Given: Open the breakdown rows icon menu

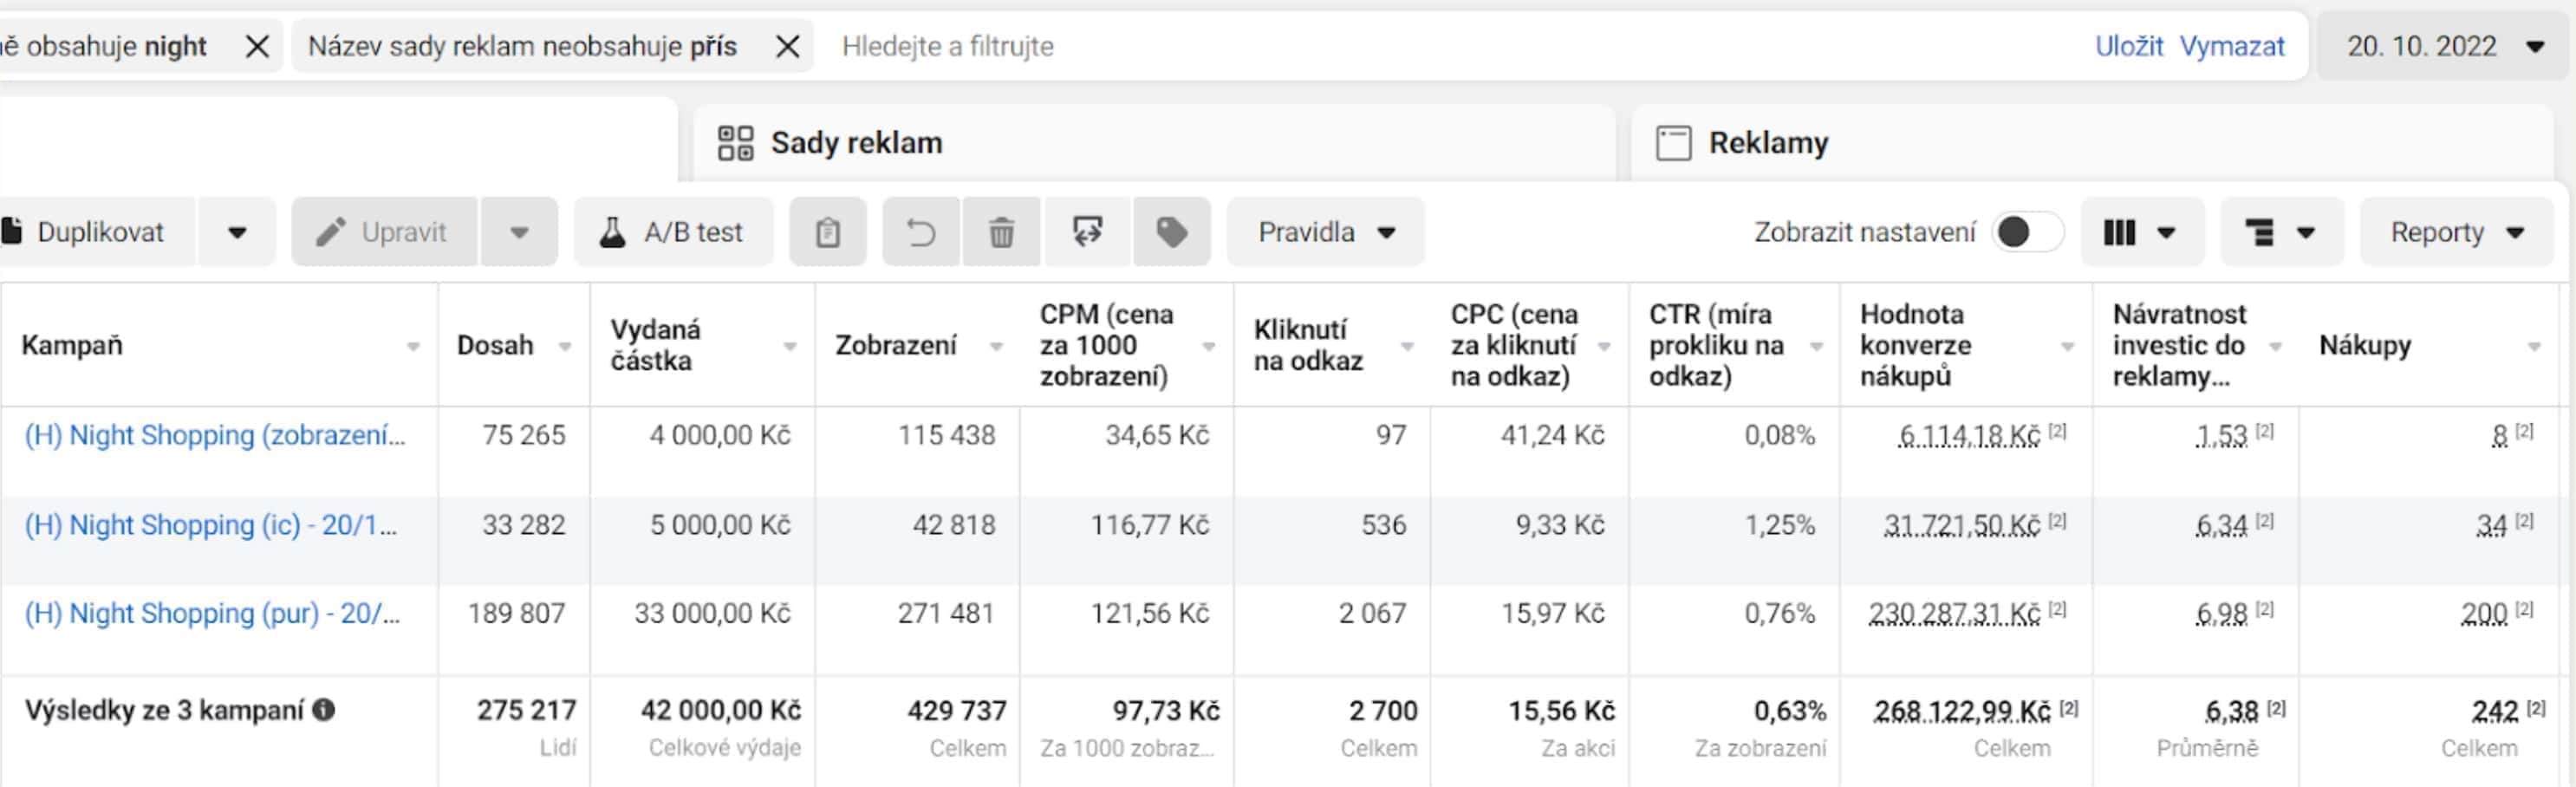Looking at the screenshot, I should [2282, 232].
